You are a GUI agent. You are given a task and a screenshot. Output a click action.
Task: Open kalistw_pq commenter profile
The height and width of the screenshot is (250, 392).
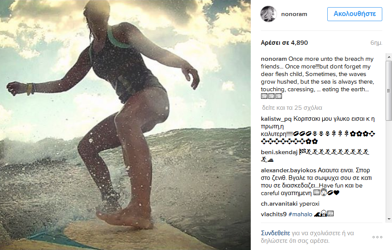[276, 119]
